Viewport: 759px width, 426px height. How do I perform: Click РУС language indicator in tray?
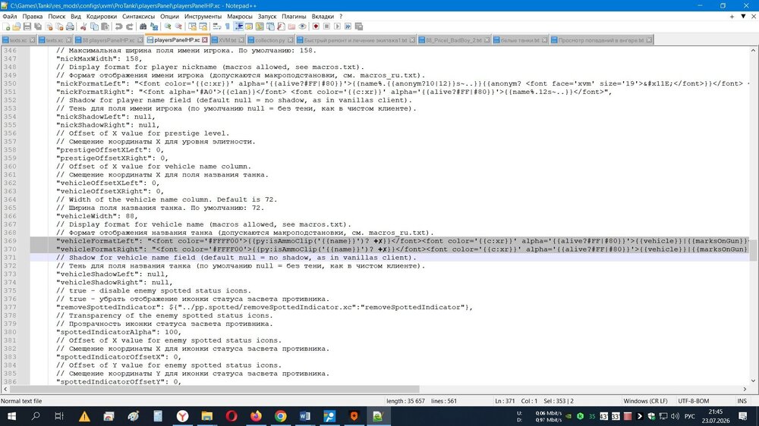(690, 416)
